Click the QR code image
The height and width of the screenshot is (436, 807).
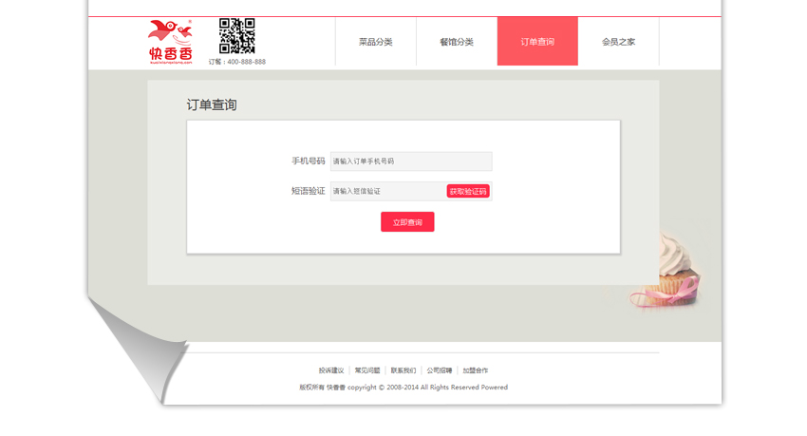pos(236,36)
